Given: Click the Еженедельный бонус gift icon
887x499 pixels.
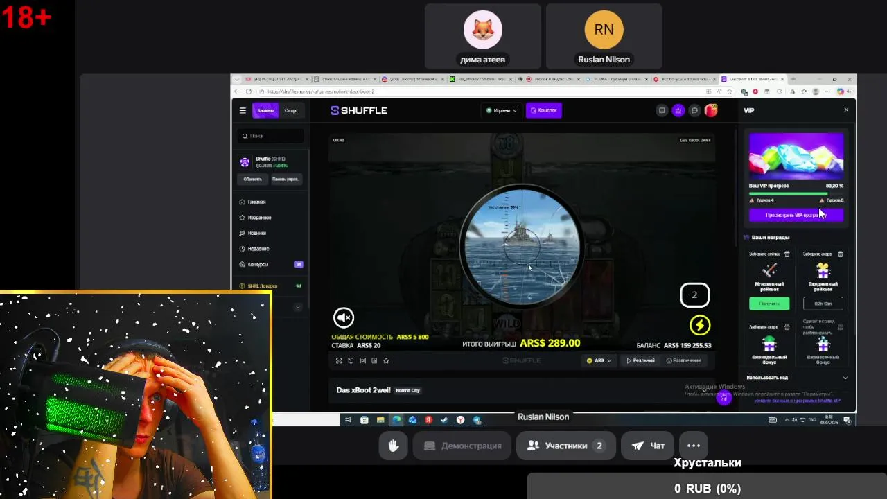Looking at the screenshot, I should pos(769,344).
